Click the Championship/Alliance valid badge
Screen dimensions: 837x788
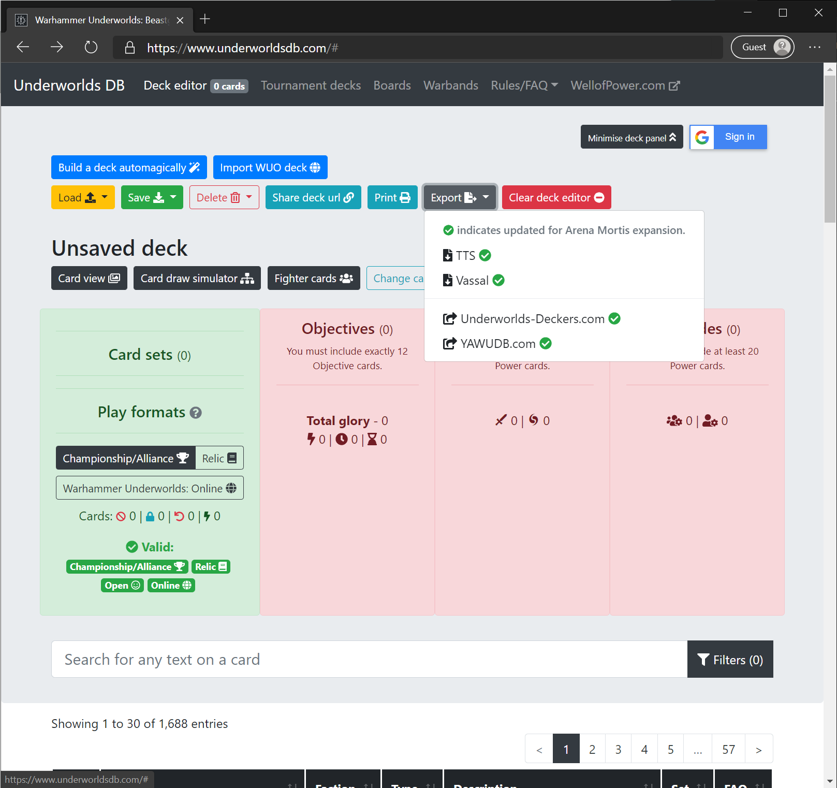click(127, 566)
